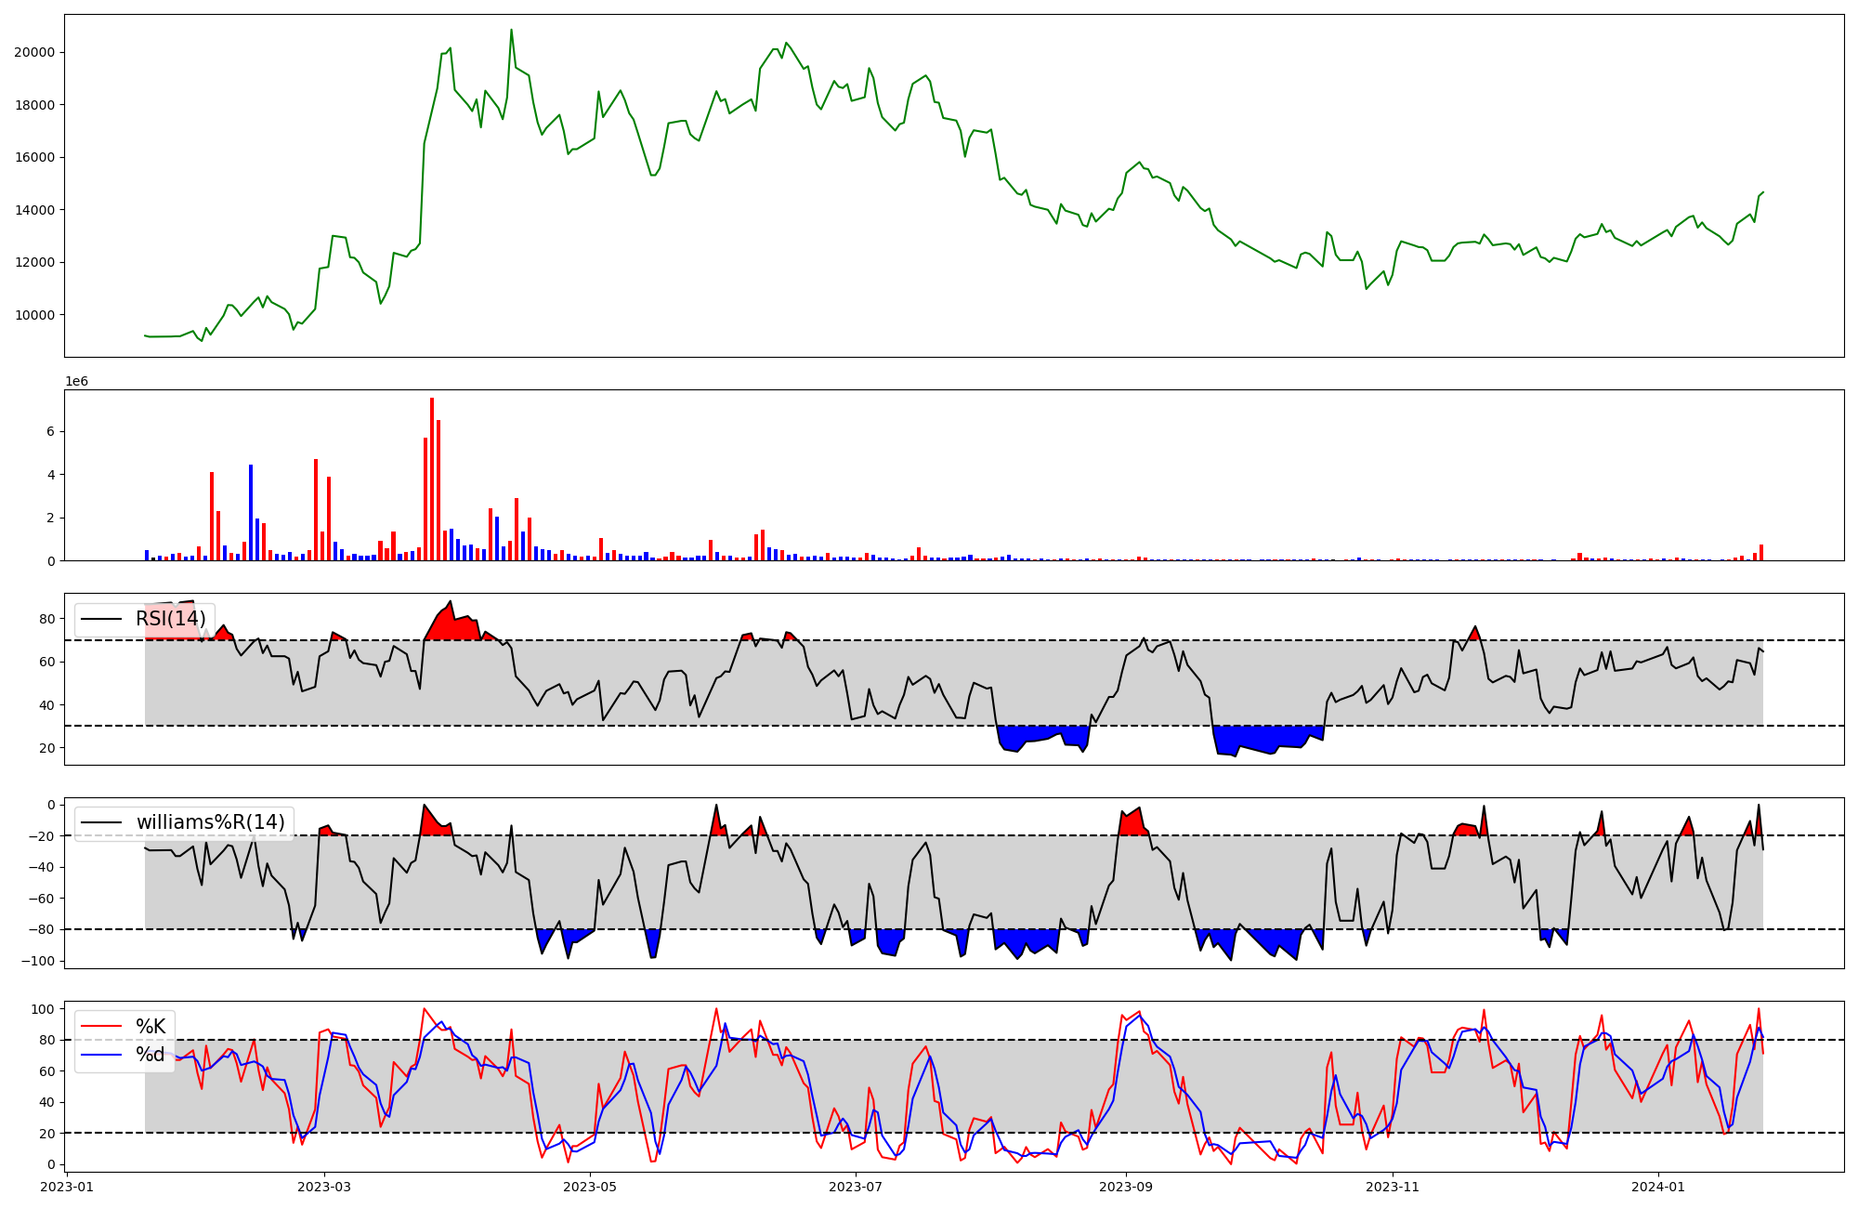Click the 2023-05 x-axis date label
The height and width of the screenshot is (1208, 1858).
(590, 1187)
